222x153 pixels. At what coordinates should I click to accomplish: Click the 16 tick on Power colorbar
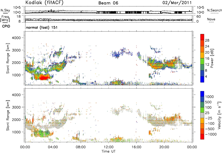[207, 59]
